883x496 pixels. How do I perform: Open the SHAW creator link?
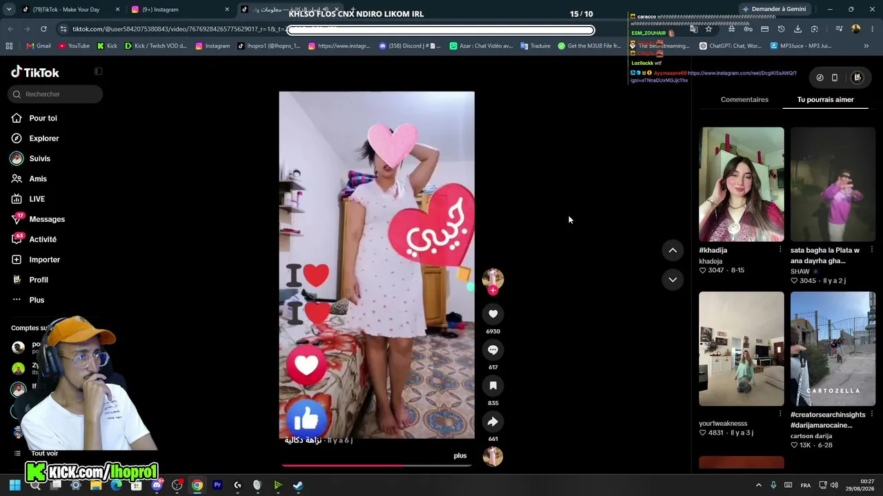[800, 271]
